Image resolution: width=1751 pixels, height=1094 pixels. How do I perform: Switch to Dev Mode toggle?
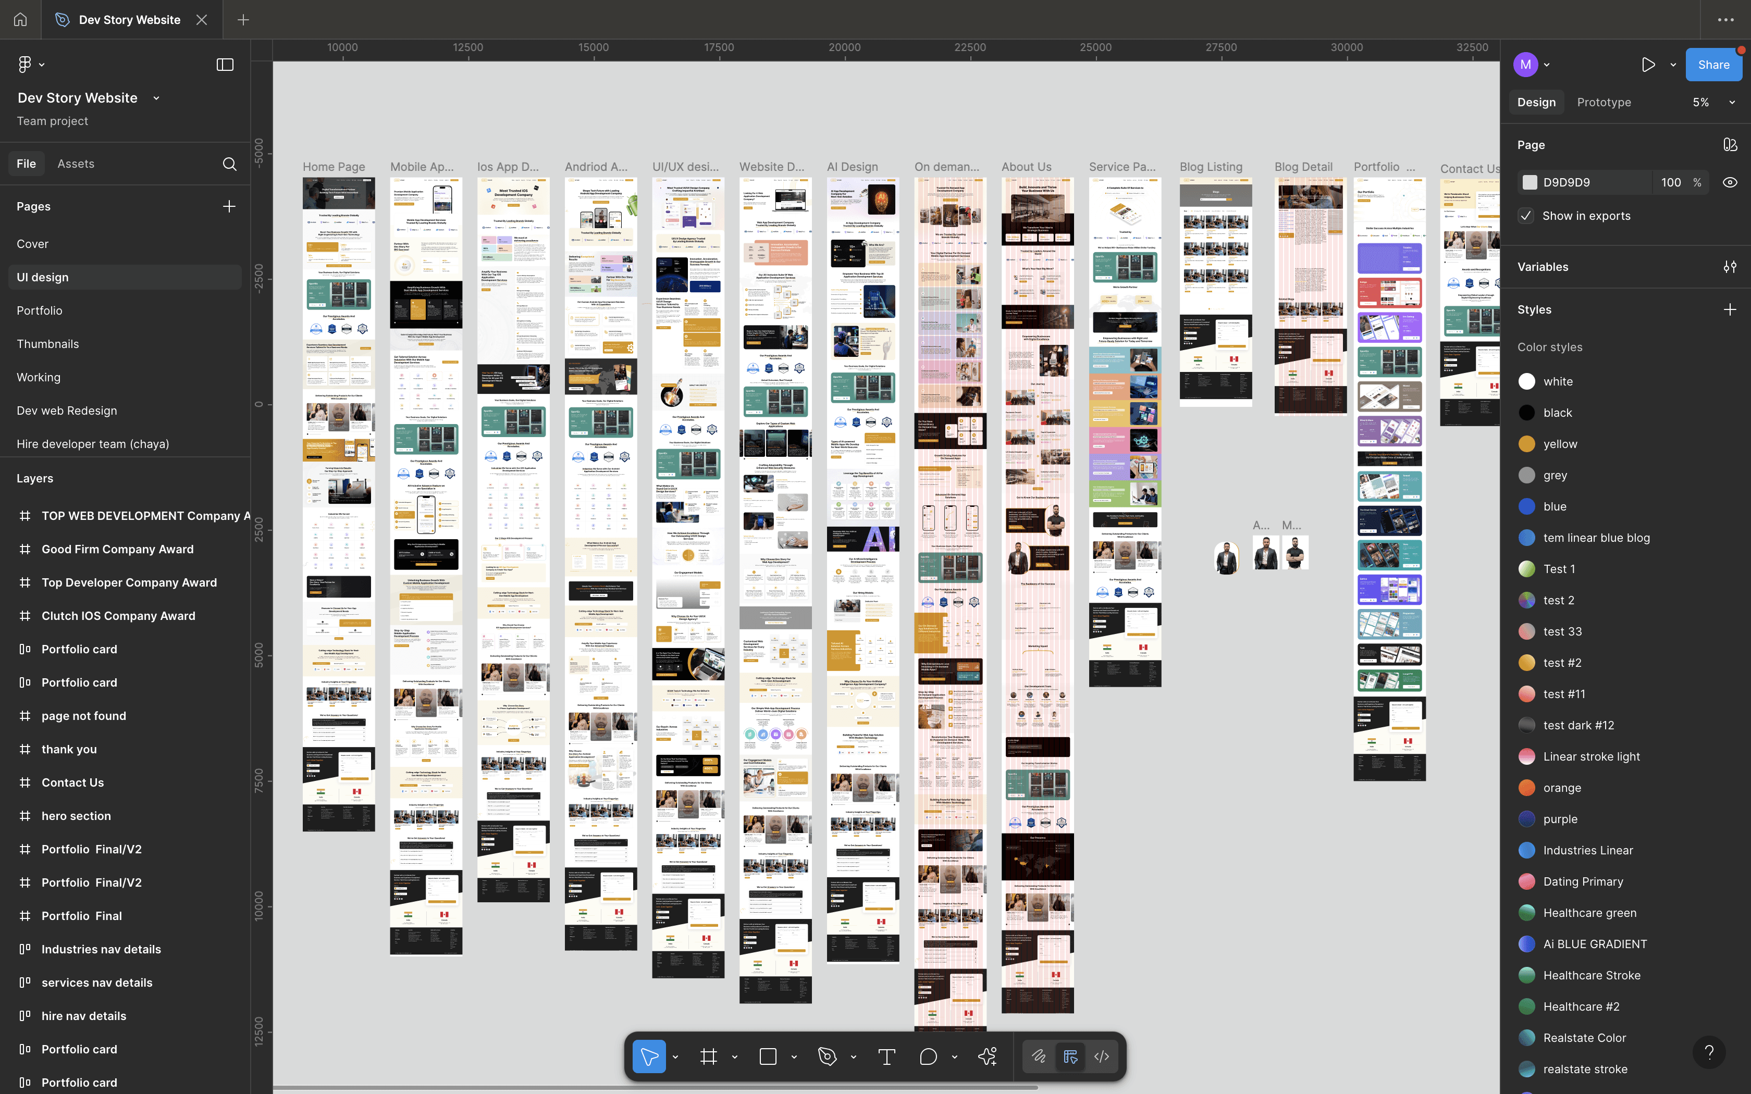click(1101, 1057)
